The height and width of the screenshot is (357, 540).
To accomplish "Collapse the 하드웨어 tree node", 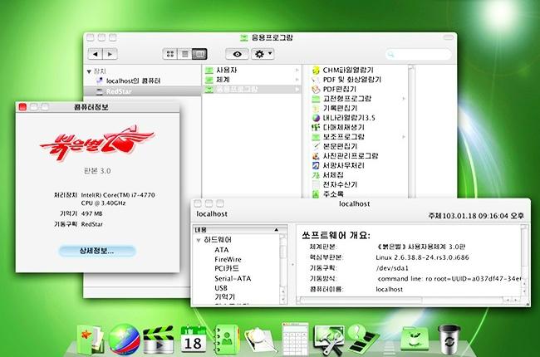I will tap(199, 239).
